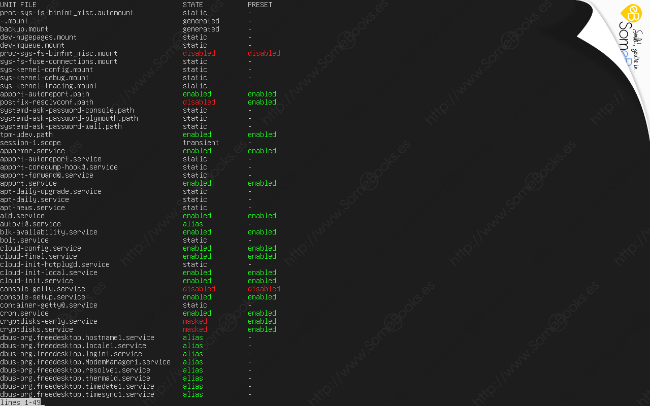Image resolution: width=650 pixels, height=406 pixels.
Task: Click the STATE column header
Action: 193,5
